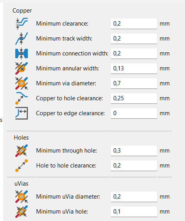This screenshot has width=185, height=221.
Task: Click the minimum annular width icon
Action: point(22,68)
